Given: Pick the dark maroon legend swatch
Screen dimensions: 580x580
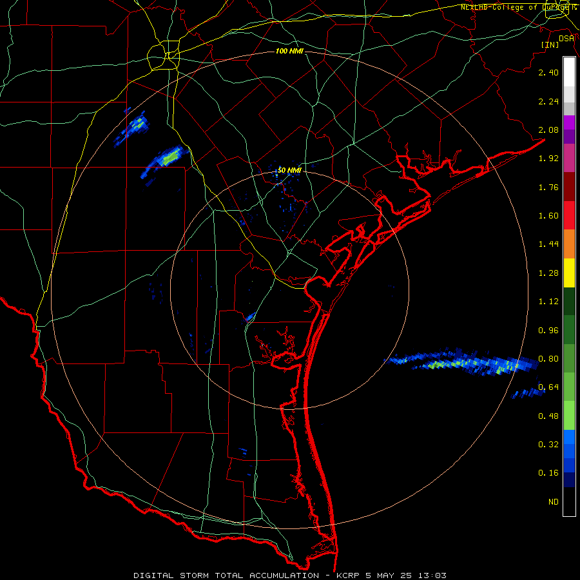Looking at the screenshot, I should click(x=569, y=187).
